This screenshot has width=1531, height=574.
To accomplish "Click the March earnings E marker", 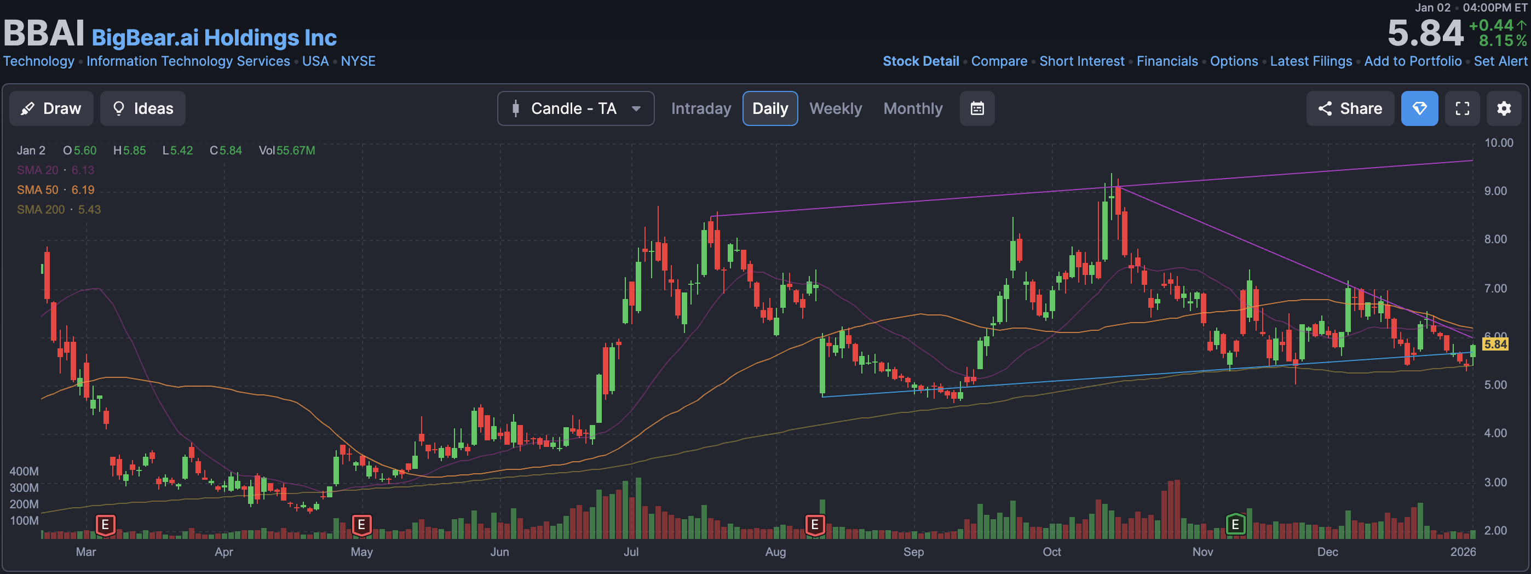I will coord(105,525).
